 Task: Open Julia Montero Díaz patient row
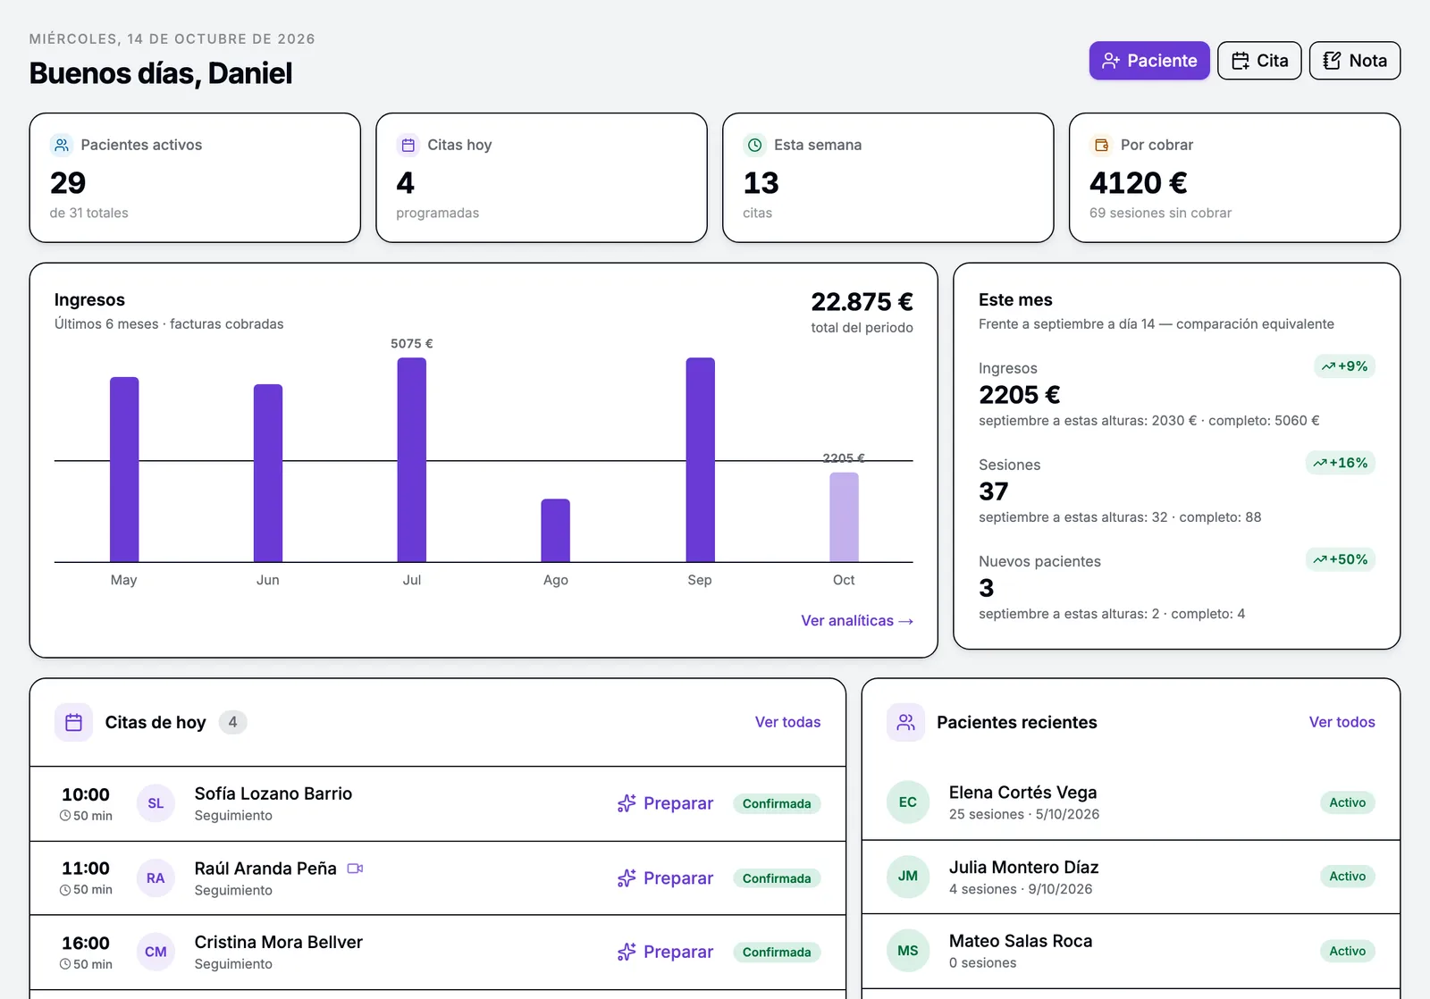(1131, 877)
